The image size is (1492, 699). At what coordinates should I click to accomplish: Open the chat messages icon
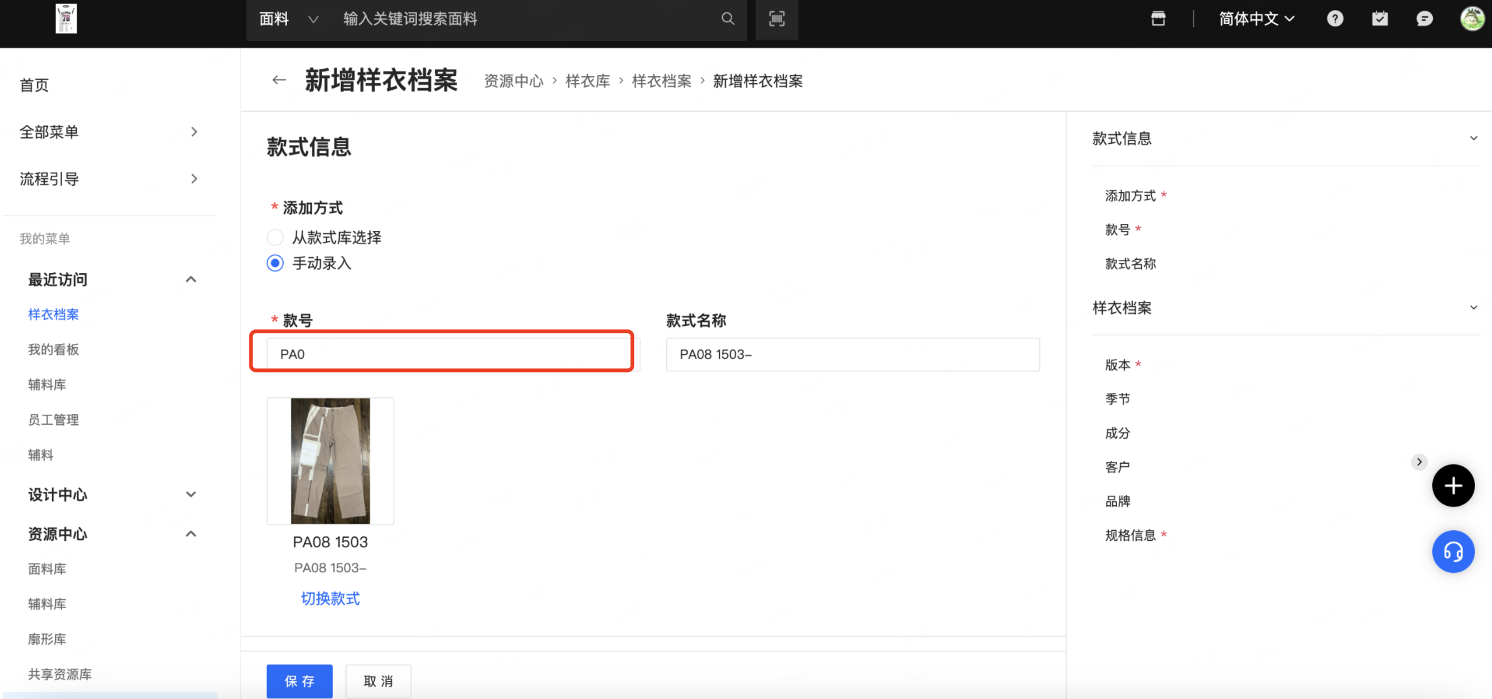[x=1424, y=19]
